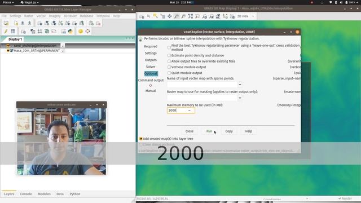Open Places menu in top bar
Viewport: 361px width, 203px height.
(x=8, y=2)
